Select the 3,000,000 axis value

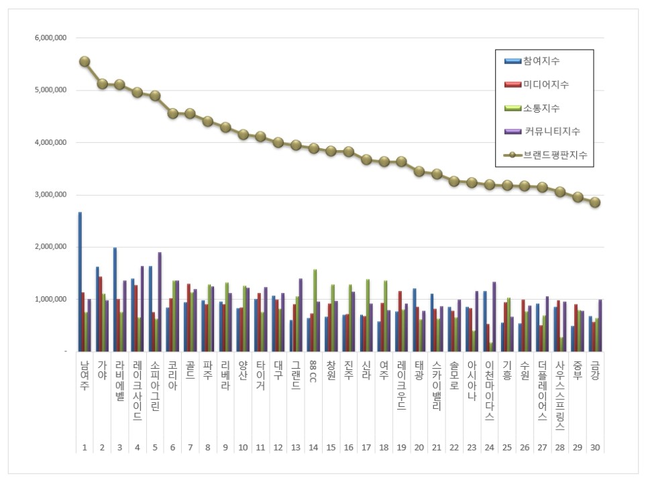click(x=50, y=194)
